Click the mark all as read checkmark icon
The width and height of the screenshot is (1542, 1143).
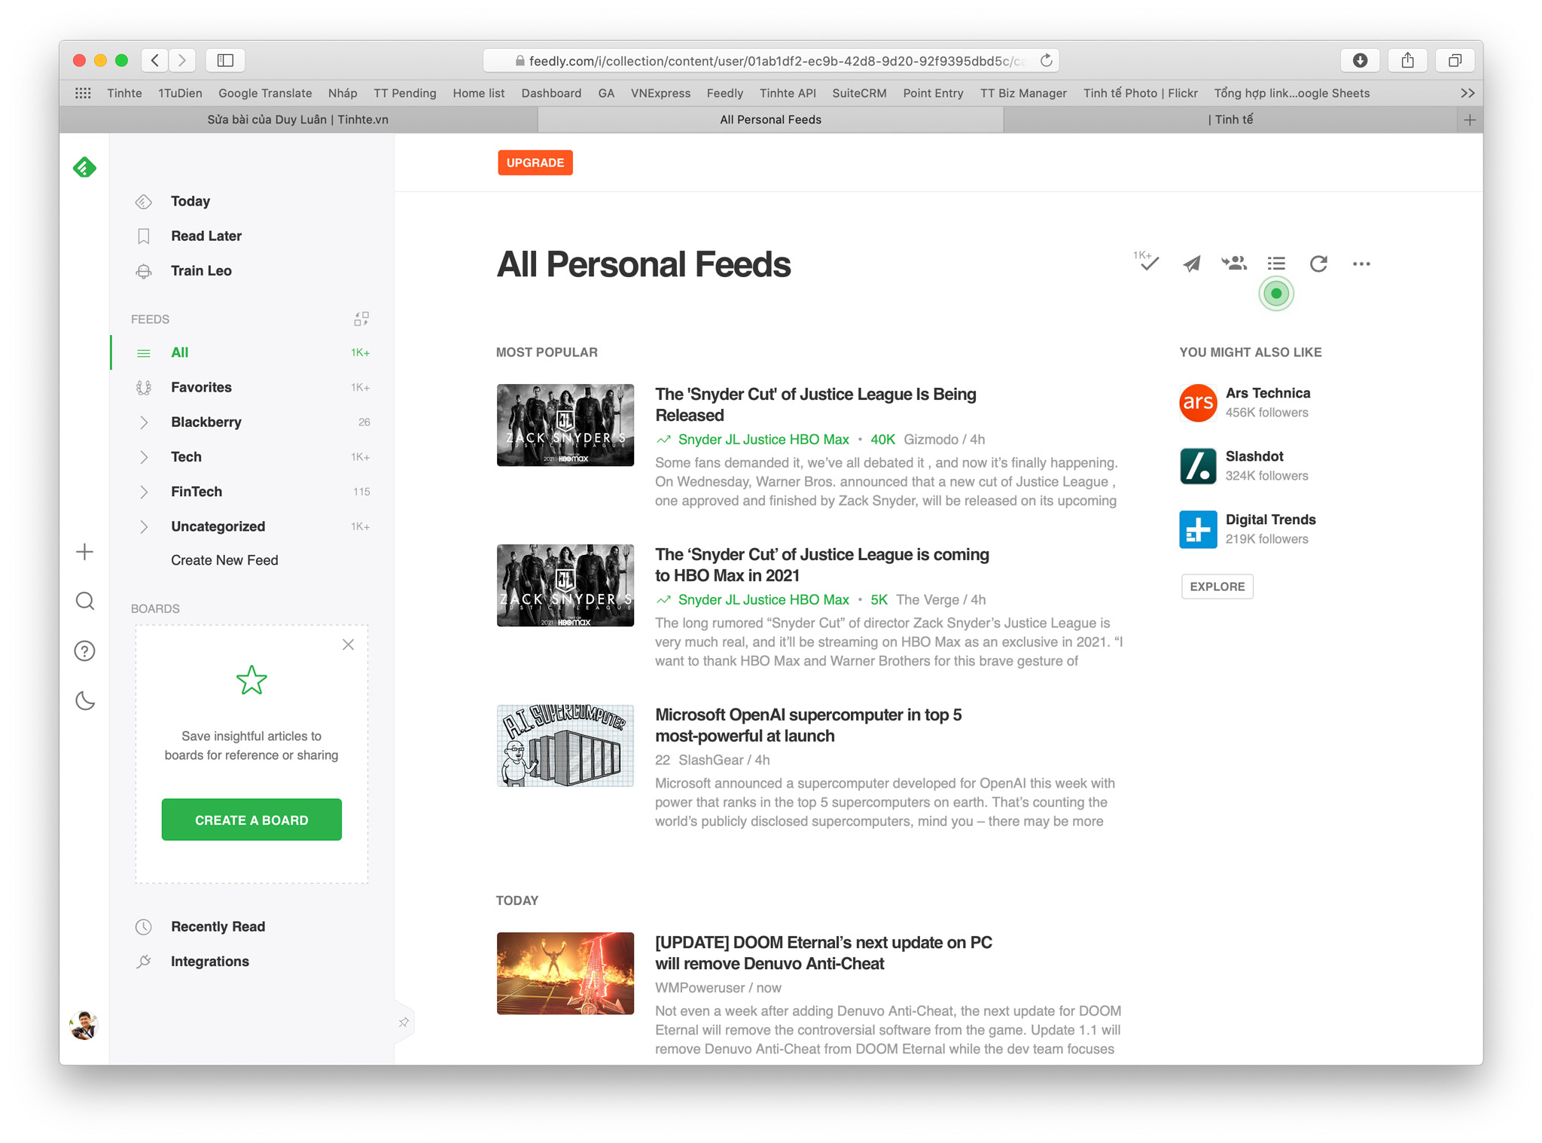click(x=1147, y=263)
